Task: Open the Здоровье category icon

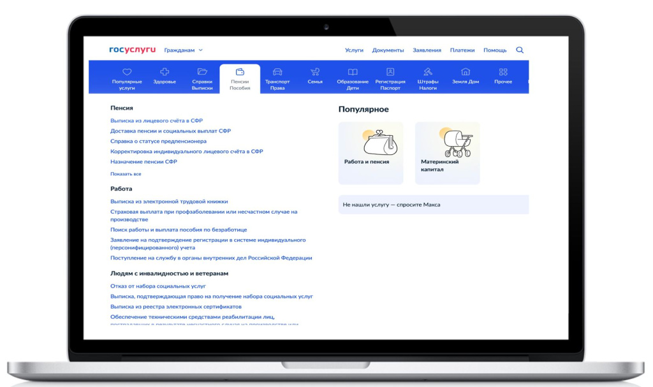Action: (x=165, y=72)
